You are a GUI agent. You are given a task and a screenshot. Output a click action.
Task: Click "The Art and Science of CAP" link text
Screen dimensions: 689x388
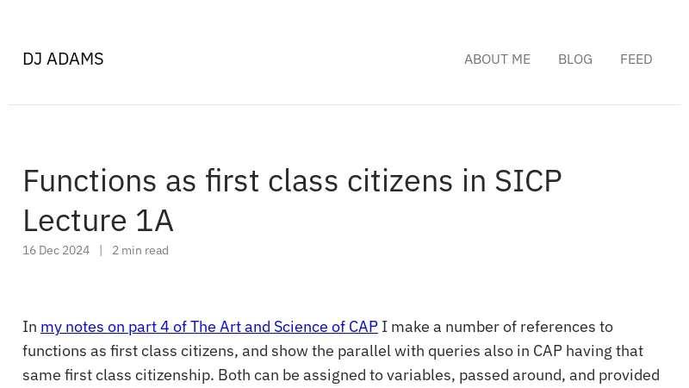283,327
